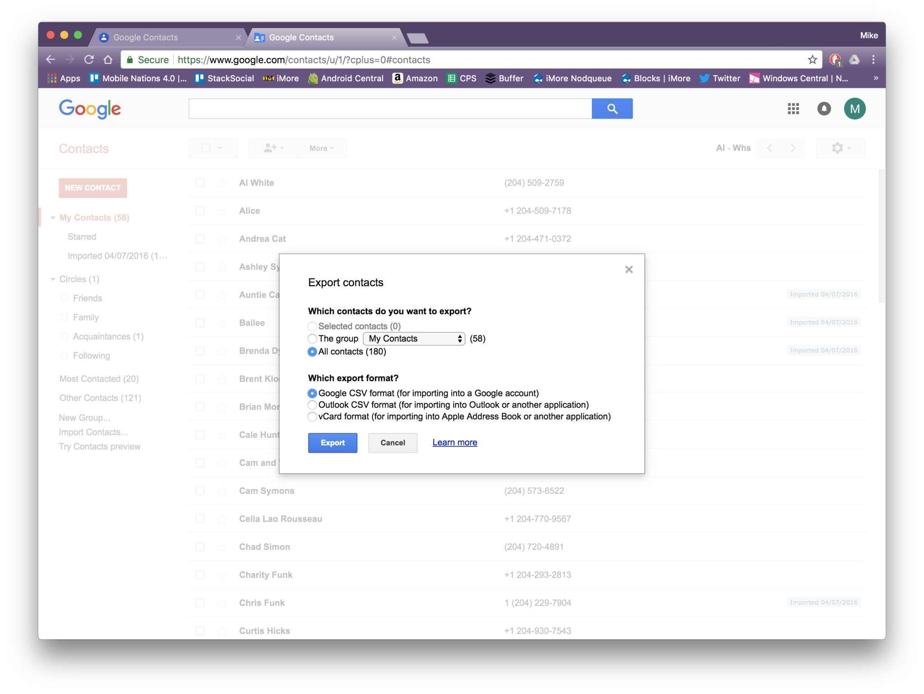Open the Google apps grid icon
This screenshot has width=924, height=694.
(x=793, y=109)
